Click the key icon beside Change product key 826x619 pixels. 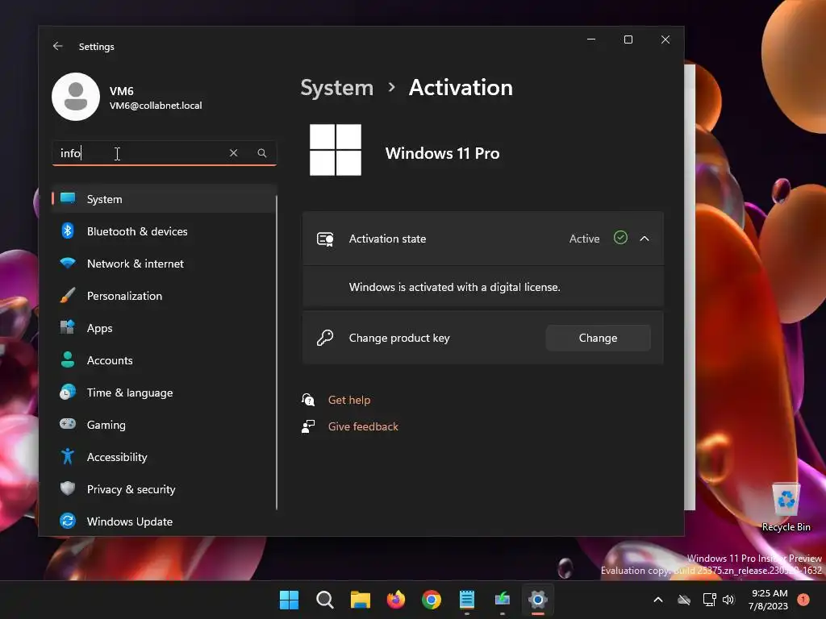click(325, 338)
